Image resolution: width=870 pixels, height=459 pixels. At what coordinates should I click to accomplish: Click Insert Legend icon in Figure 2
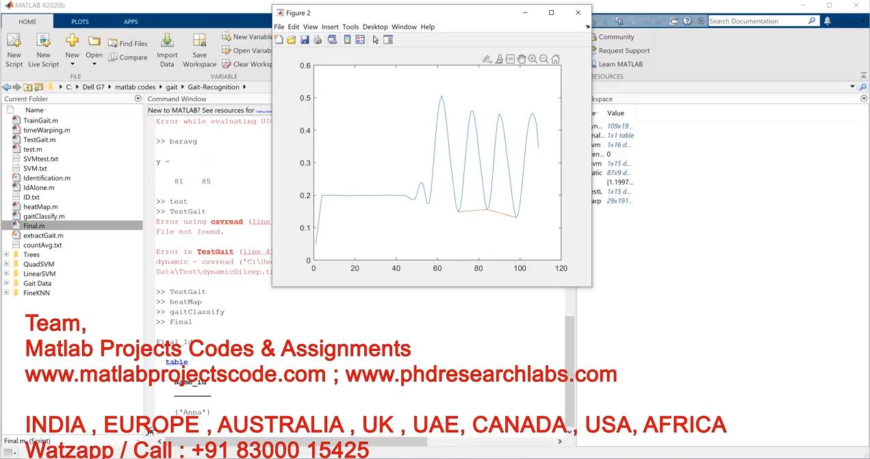[x=360, y=40]
